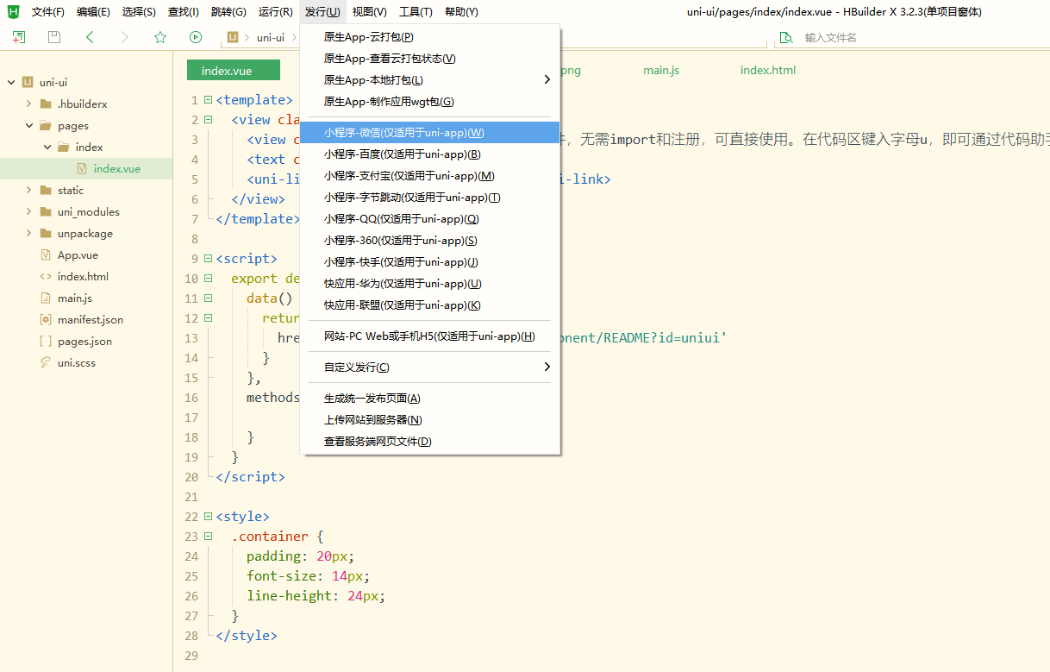The height and width of the screenshot is (672, 1050).
Task: Click the main.js file icon in tree
Action: [46, 298]
